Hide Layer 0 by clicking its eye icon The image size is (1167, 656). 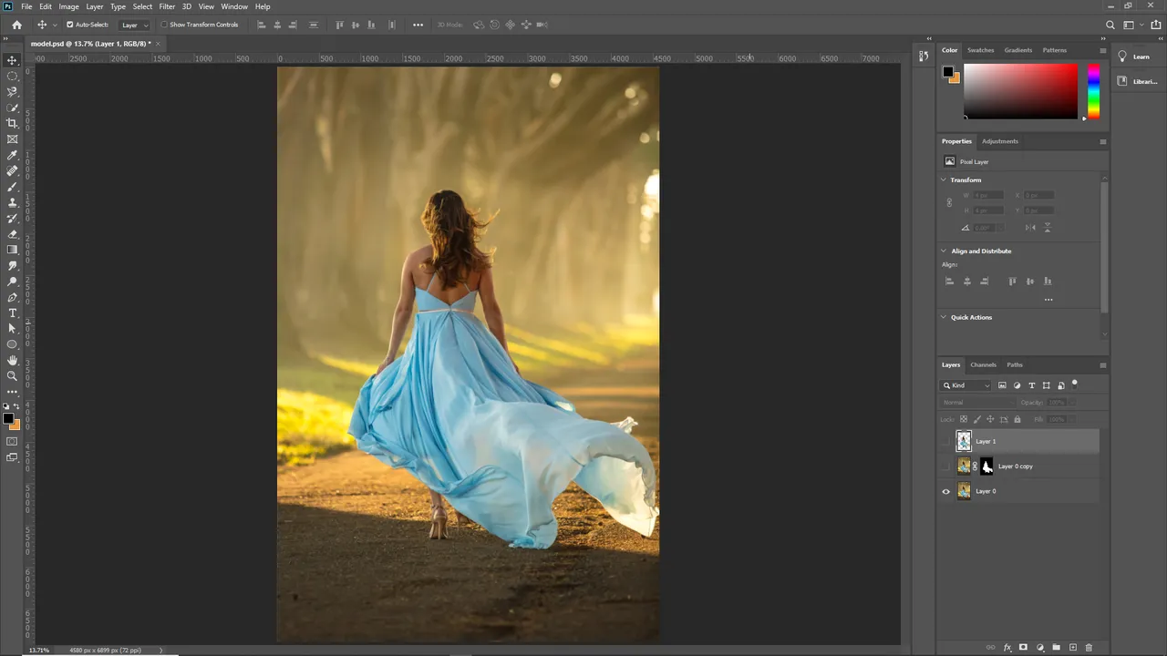coord(945,491)
